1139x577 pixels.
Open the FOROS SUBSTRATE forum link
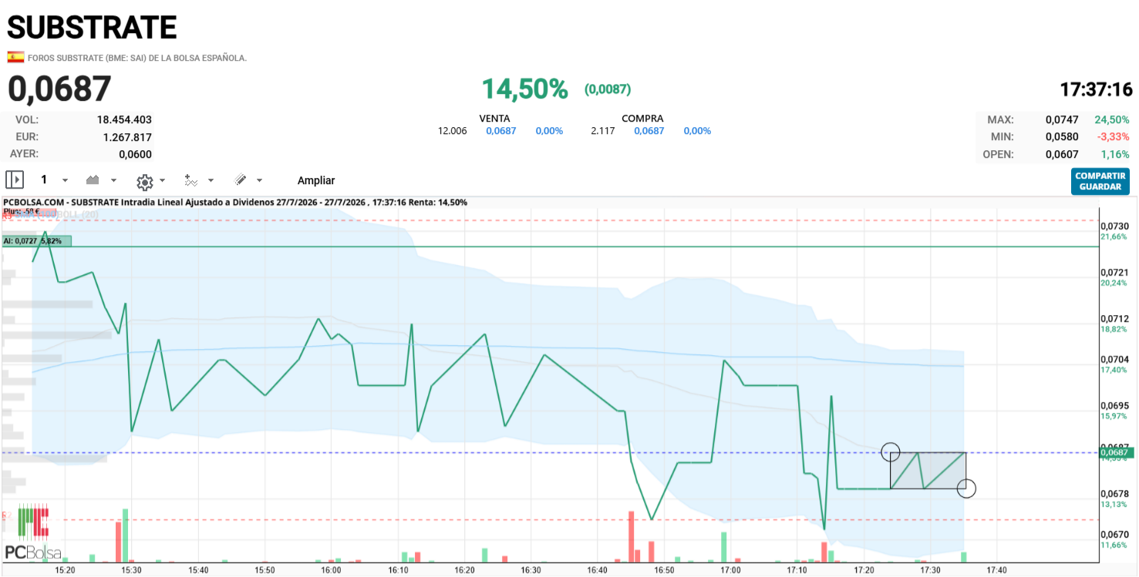(x=137, y=58)
